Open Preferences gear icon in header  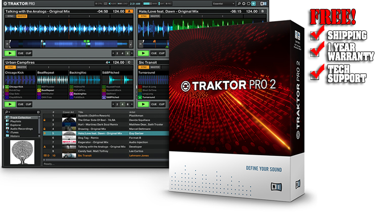coord(244,4)
